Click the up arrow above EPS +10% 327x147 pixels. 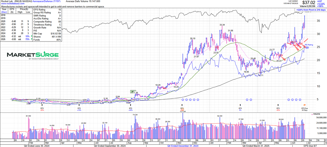click(x=79, y=105)
